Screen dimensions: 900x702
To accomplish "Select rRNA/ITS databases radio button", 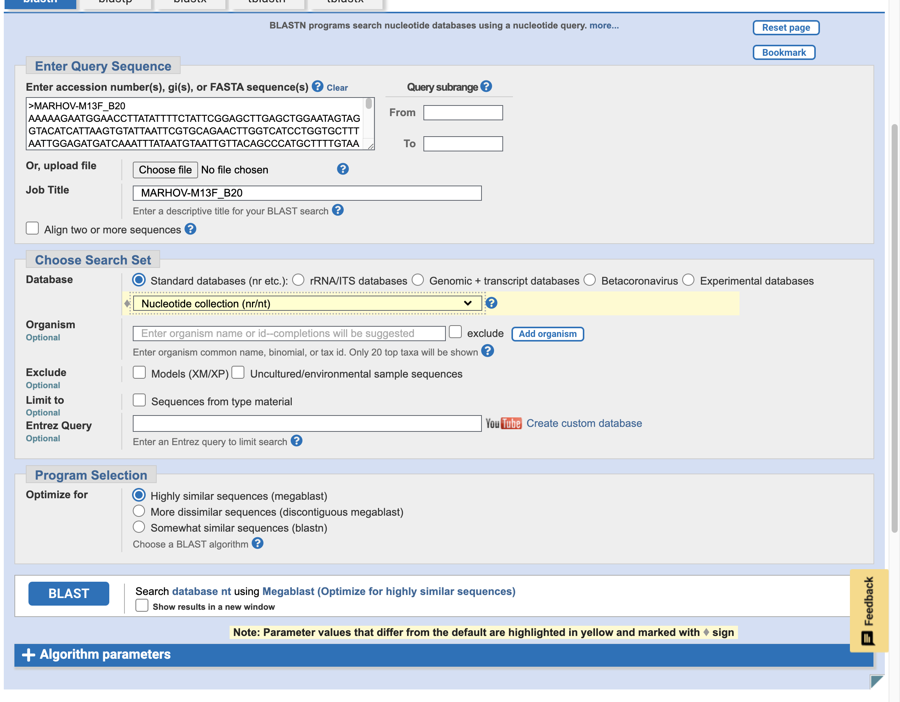I will coord(298,280).
